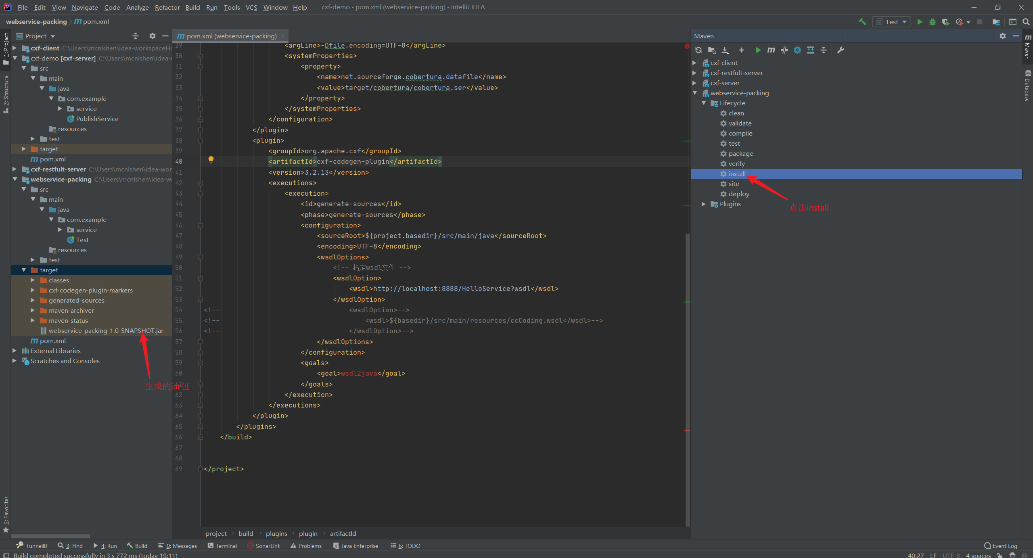Click the Maven collapse all icon
This screenshot has height=558, width=1033.
click(x=823, y=50)
